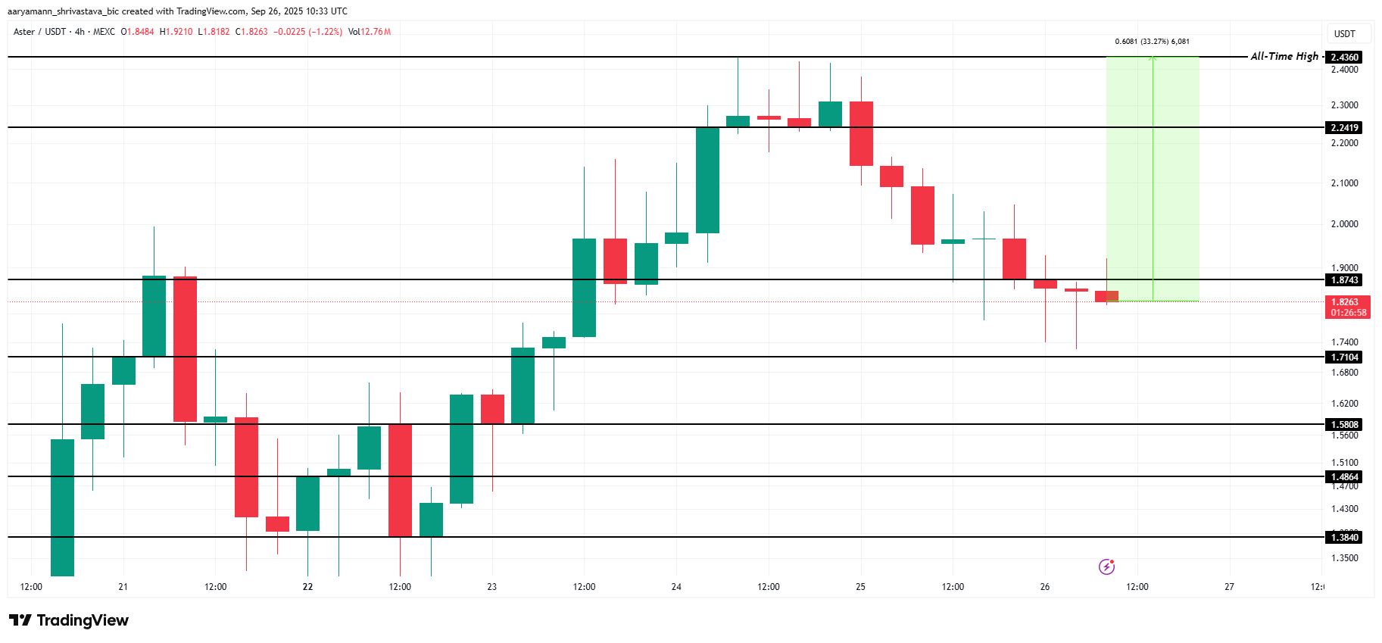Click the 24 date on time axis
The height and width of the screenshot is (643, 1382).
(676, 587)
